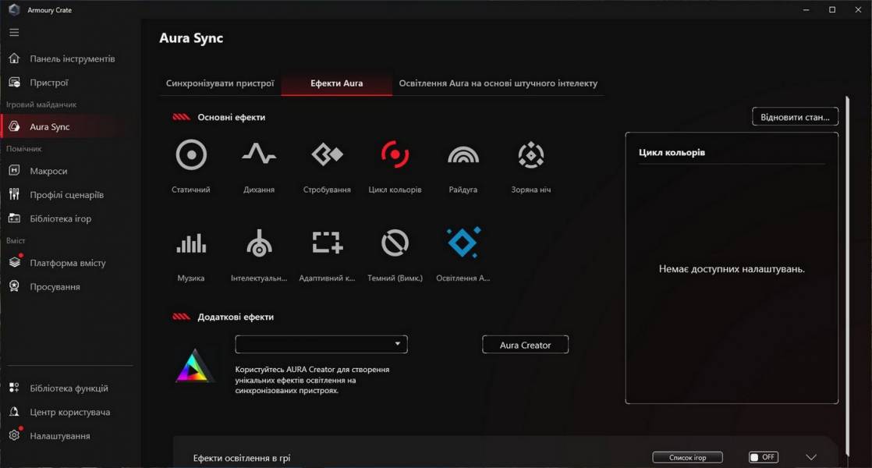Click the Ефекти освітлення в грі text
Image resolution: width=872 pixels, height=468 pixels.
tap(241, 458)
